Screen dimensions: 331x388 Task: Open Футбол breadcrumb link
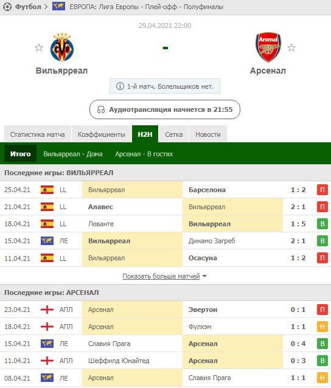(28, 7)
